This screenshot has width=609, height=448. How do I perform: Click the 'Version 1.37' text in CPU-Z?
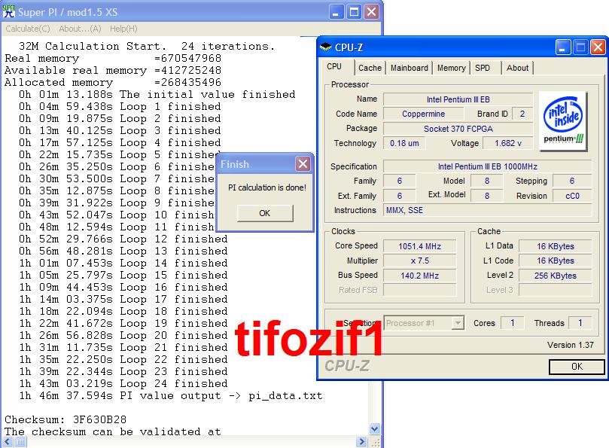pyautogui.click(x=571, y=345)
